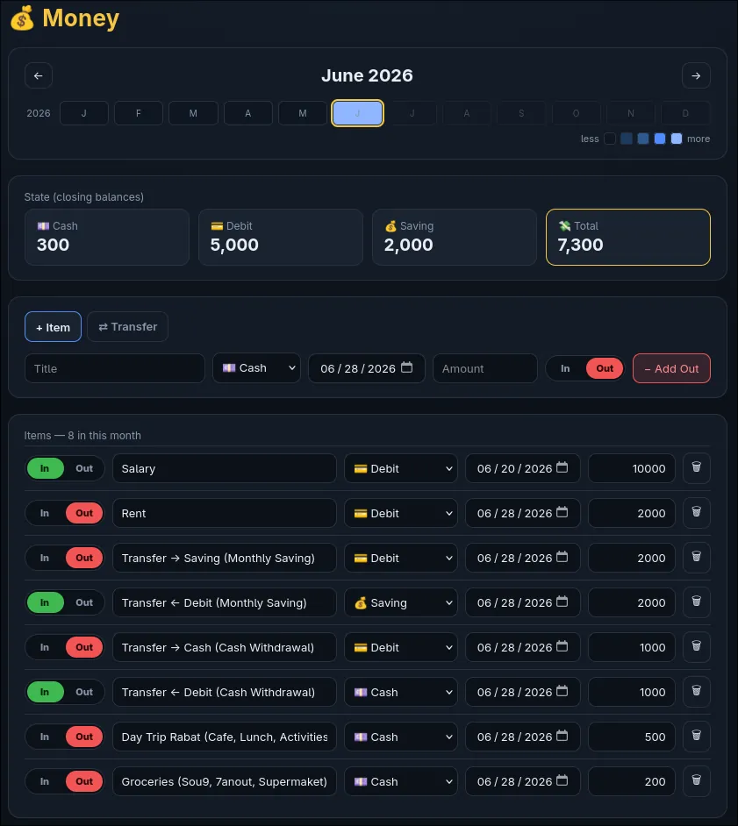Focus the Title input field
The height and width of the screenshot is (826, 738).
115,368
